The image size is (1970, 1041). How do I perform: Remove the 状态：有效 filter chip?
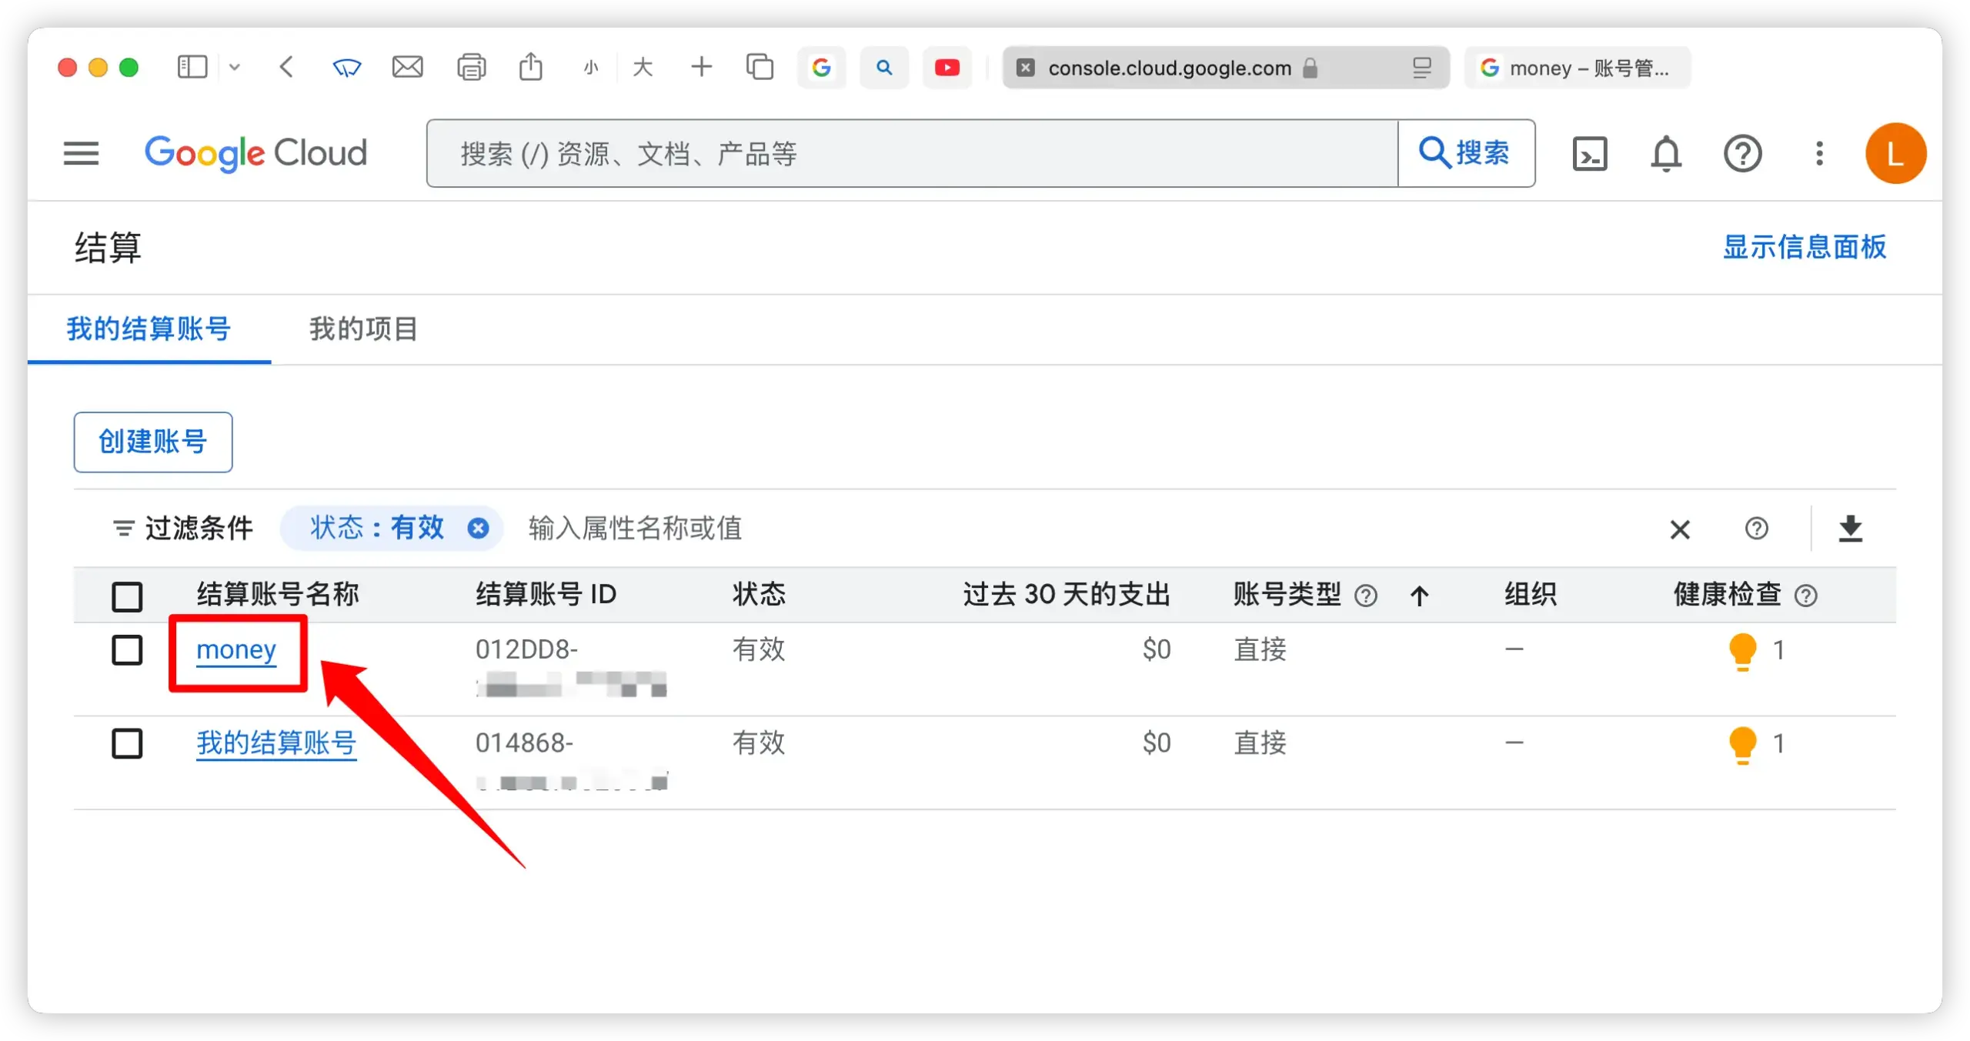[x=478, y=529]
